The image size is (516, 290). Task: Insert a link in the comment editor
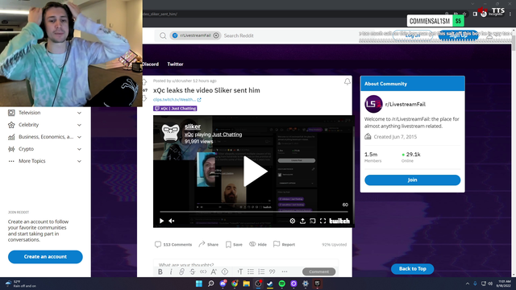coord(181,271)
